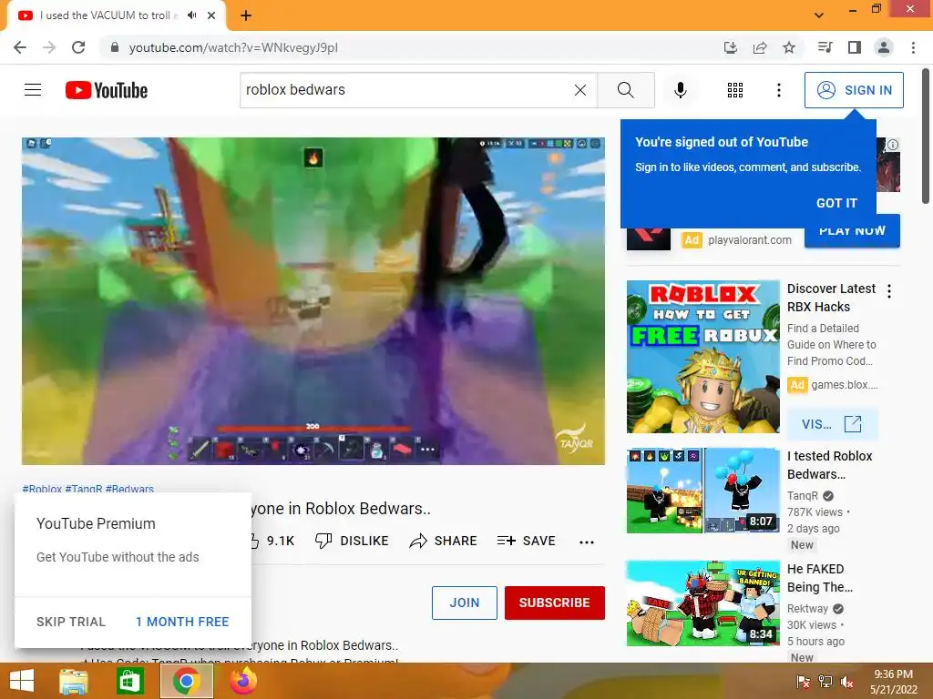Screen dimensions: 933x699
Task: Click the page vertical scrollbar
Action: [x=926, y=137]
